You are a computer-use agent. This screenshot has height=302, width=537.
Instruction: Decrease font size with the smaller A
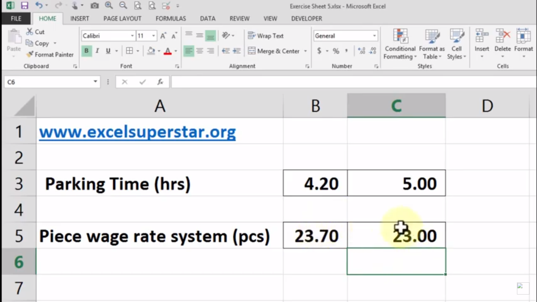click(174, 36)
